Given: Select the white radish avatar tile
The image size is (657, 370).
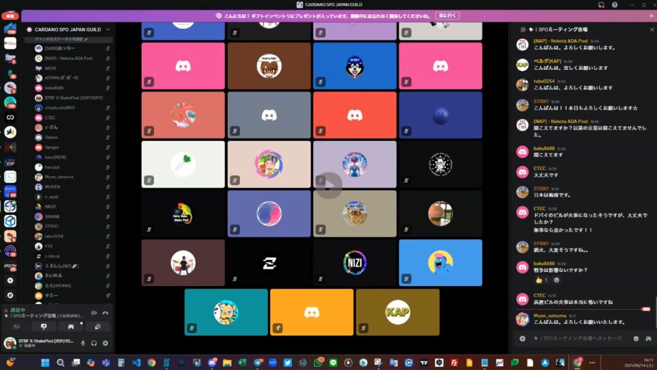Looking at the screenshot, I should [x=183, y=165].
